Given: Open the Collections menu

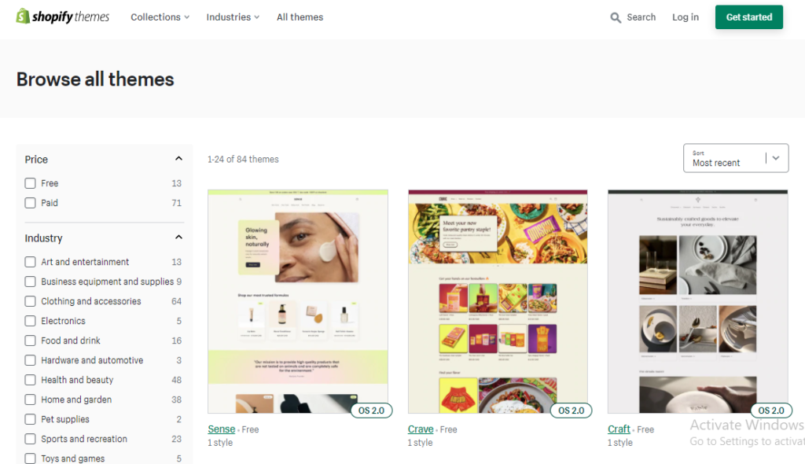Looking at the screenshot, I should pos(160,17).
